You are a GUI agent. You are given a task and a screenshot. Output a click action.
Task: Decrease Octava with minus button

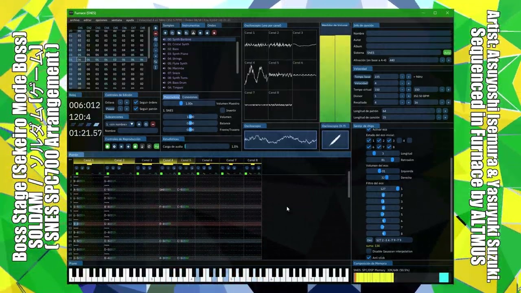click(120, 103)
